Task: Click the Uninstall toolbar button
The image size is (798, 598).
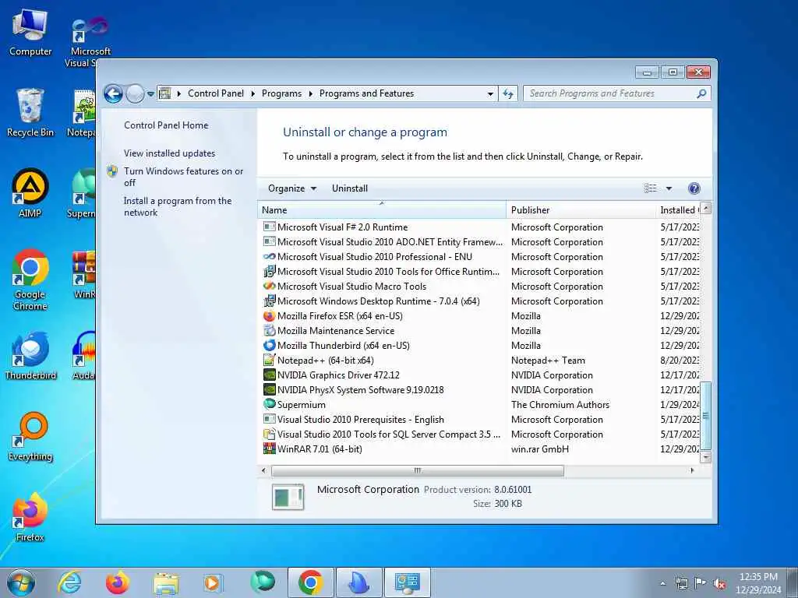Action: click(350, 188)
